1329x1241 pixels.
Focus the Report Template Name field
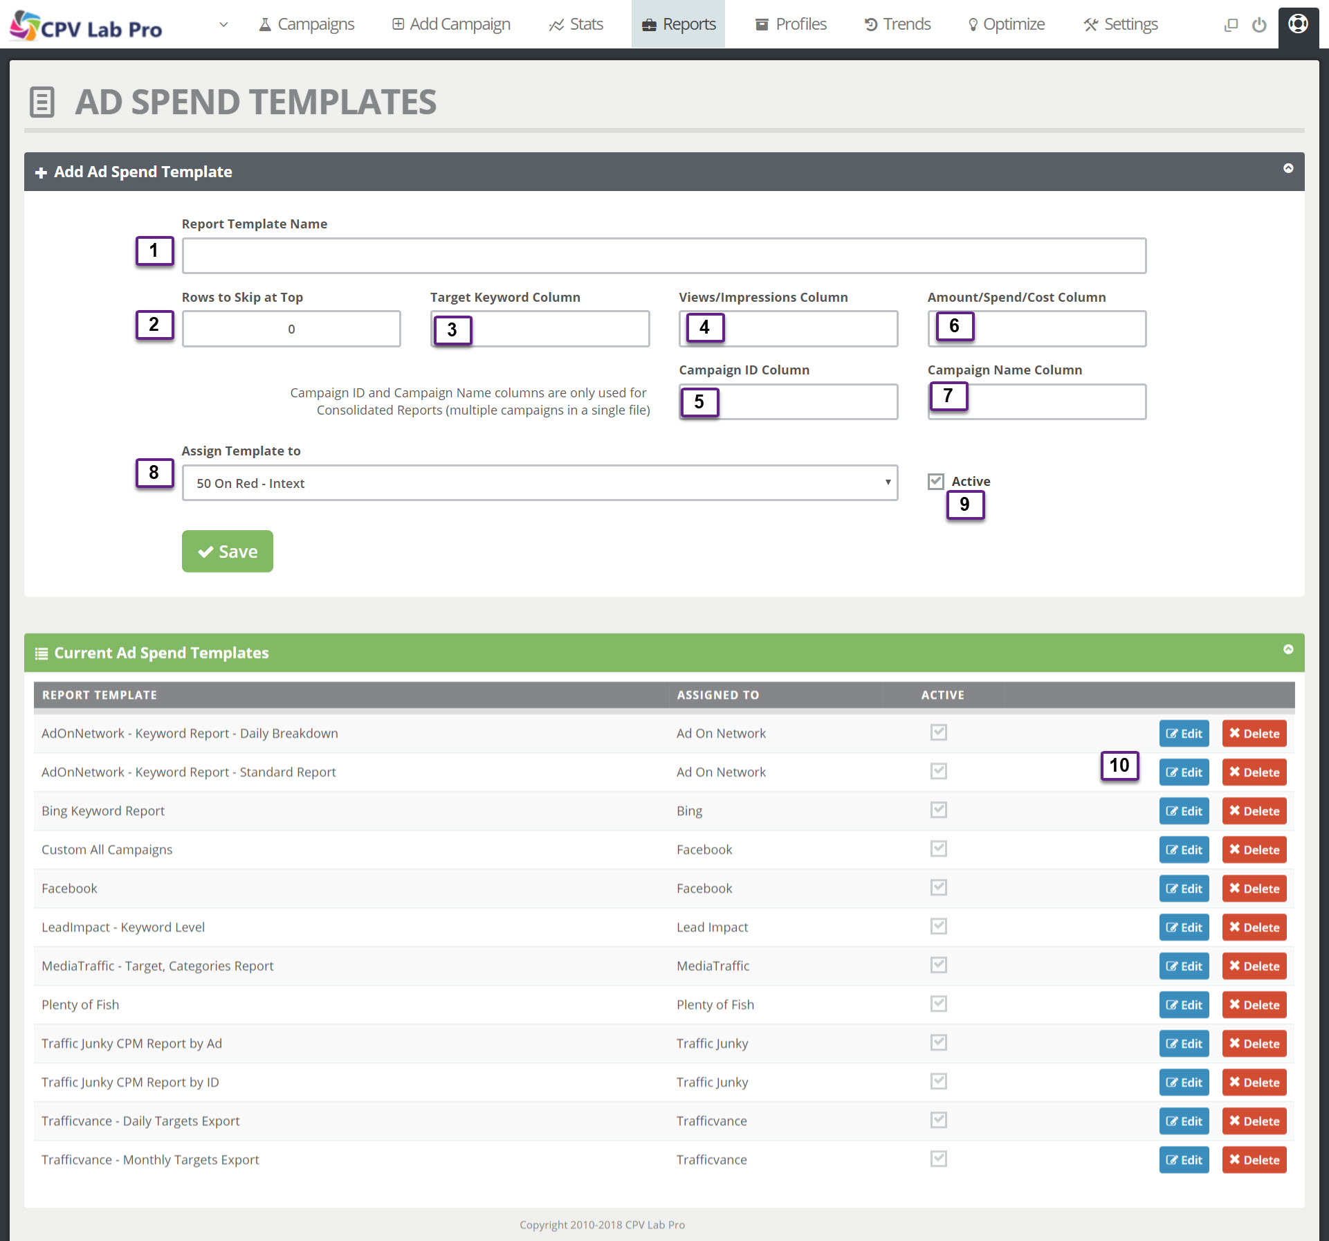click(x=664, y=255)
